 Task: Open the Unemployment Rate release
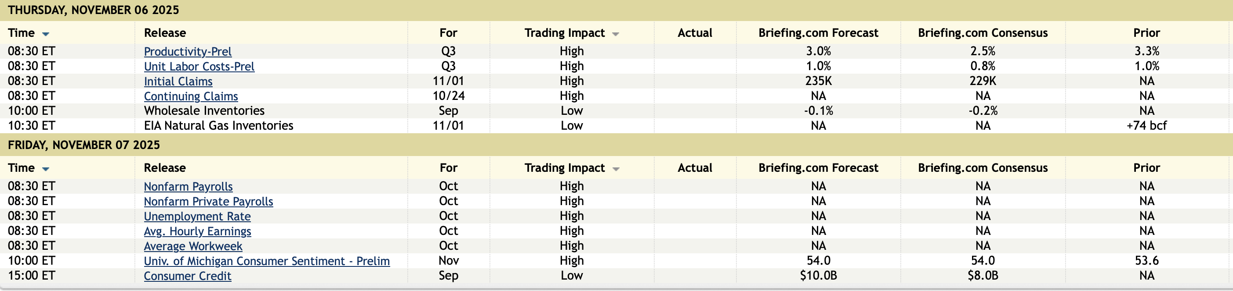point(197,216)
